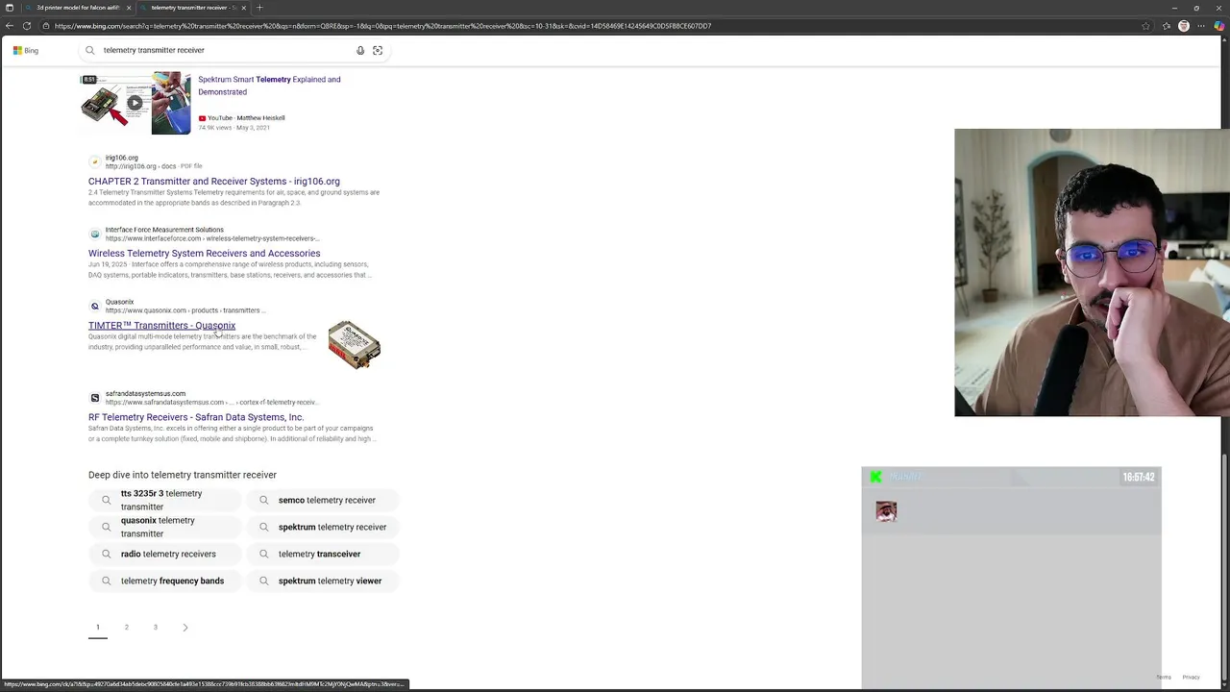Search 'telemetry frequency bands' suggestion

coord(165,581)
